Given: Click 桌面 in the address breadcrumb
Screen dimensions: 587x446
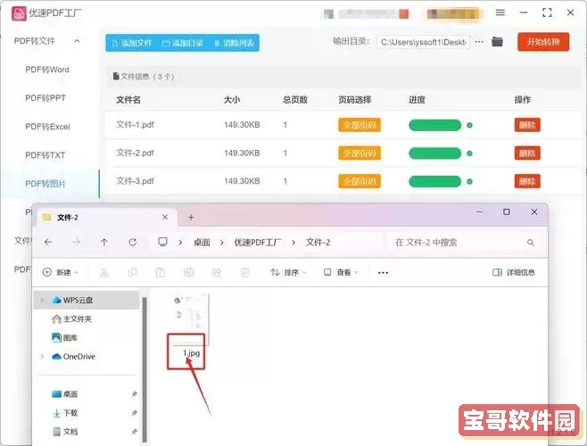Looking at the screenshot, I should click(x=202, y=243).
